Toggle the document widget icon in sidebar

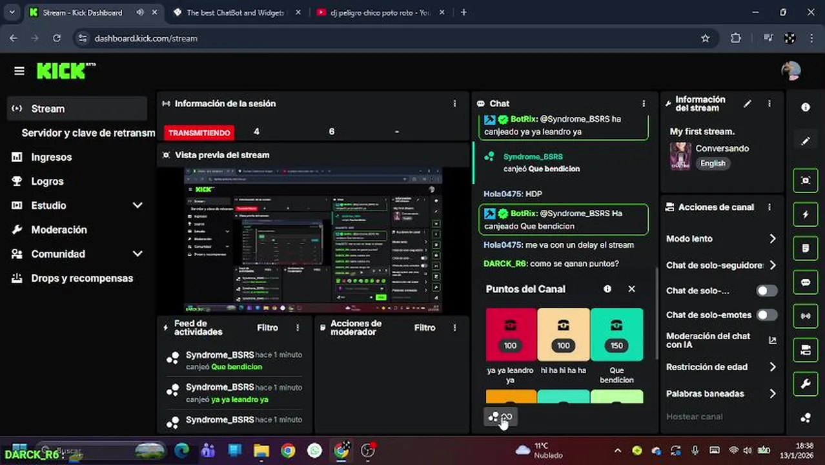806,249
